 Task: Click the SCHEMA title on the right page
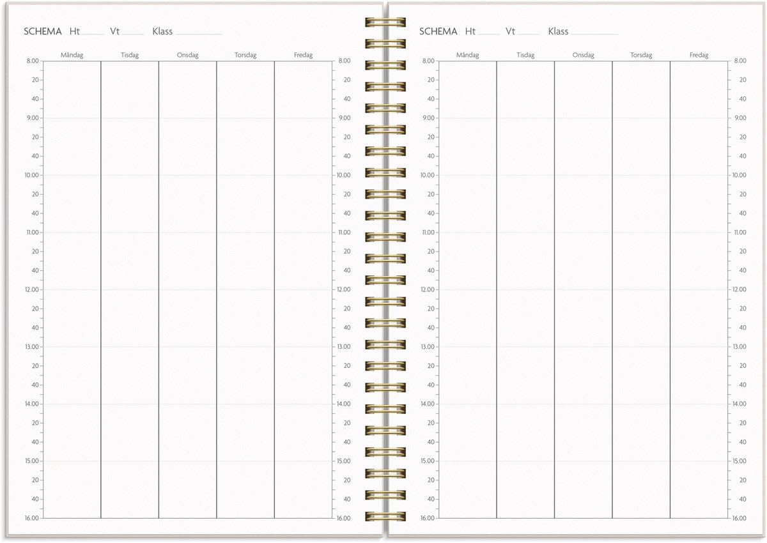(x=438, y=31)
